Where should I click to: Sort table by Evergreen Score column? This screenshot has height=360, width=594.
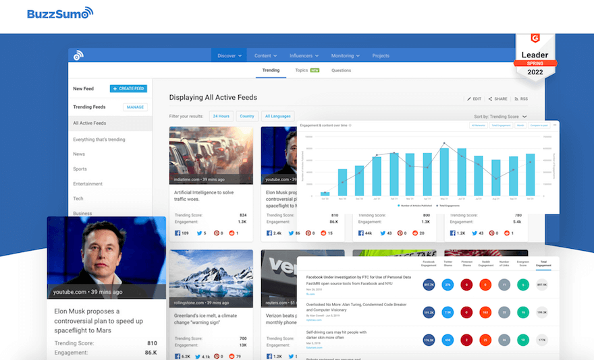point(522,264)
